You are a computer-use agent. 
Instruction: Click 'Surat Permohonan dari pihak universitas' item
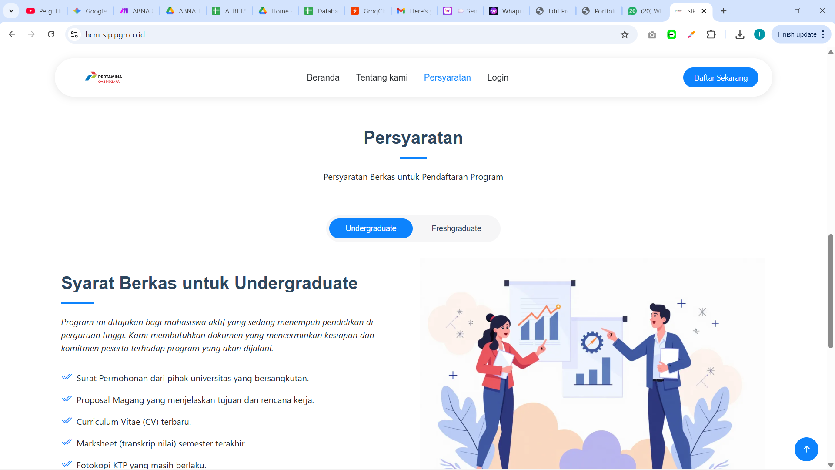coord(193,378)
